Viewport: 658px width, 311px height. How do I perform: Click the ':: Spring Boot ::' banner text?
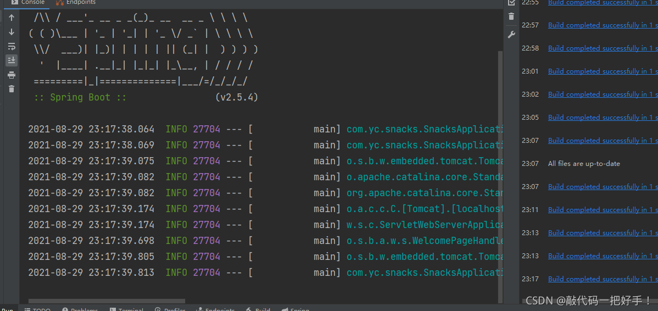80,97
